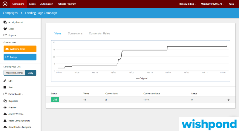The height and width of the screenshot is (131, 239).
Task: Click the Wishpond logo icon
Action: coord(5,4)
